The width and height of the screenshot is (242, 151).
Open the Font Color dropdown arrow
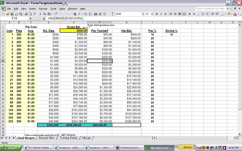[238, 14]
